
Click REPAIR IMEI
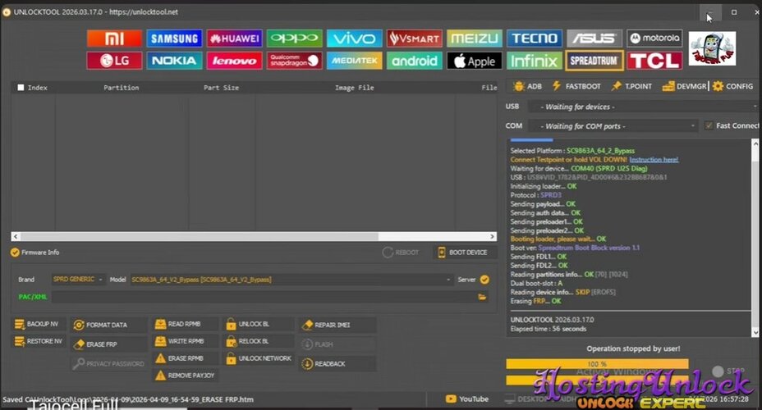coord(337,325)
